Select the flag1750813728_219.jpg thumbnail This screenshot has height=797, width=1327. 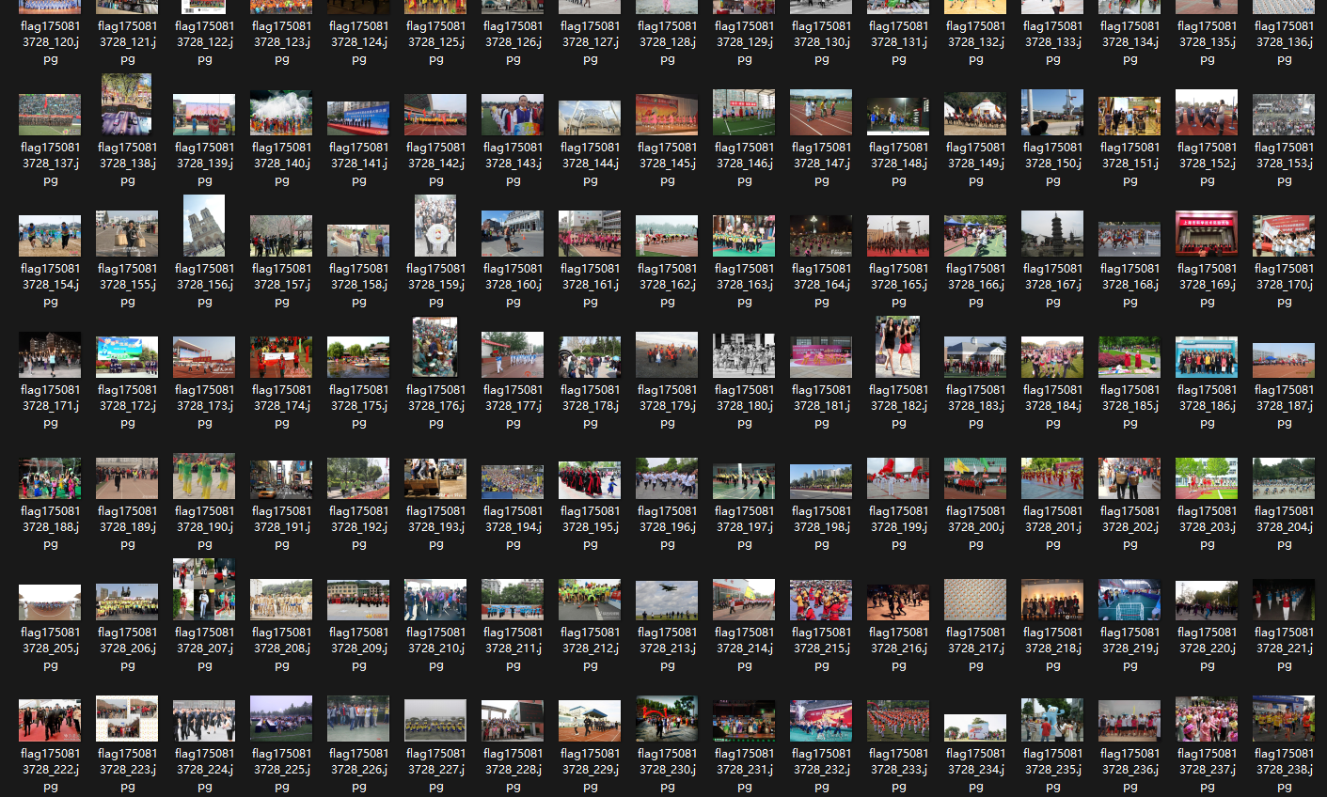point(1130,600)
